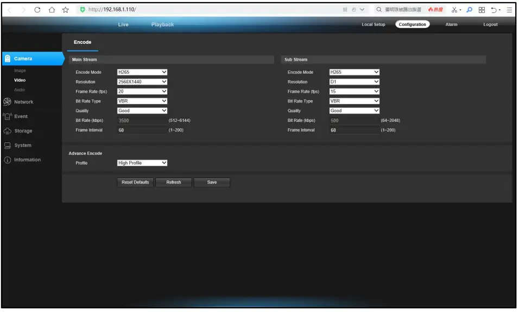Screen dimensions: 519x312
Task: Open the browser apps grid icon
Action: point(482,10)
